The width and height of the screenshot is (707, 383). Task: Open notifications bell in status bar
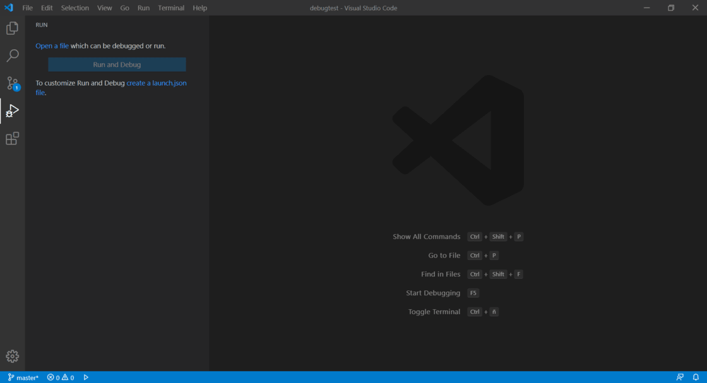(x=696, y=377)
